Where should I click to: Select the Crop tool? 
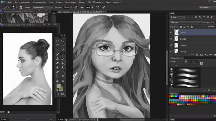[x=58, y=50]
